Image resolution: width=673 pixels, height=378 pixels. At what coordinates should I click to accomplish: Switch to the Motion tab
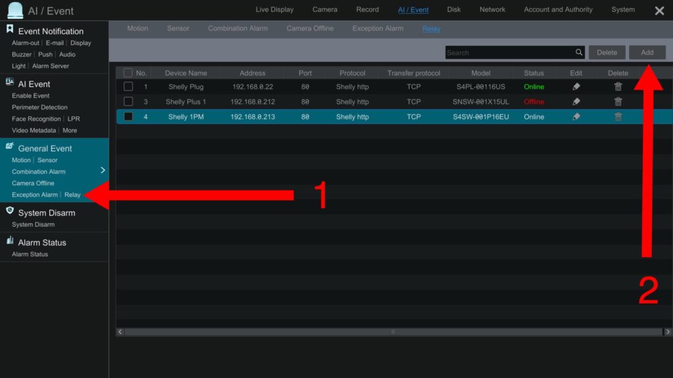(x=137, y=28)
